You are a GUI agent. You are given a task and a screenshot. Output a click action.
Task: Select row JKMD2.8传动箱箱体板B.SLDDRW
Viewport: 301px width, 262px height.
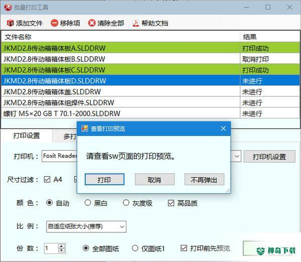(x=150, y=59)
